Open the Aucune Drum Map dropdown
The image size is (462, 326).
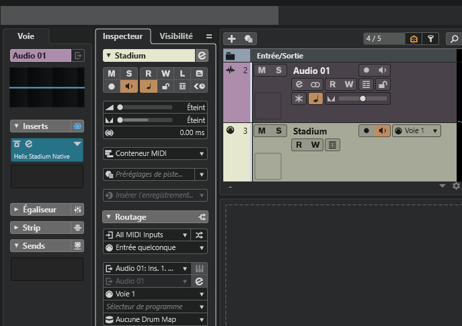pyautogui.click(x=155, y=319)
